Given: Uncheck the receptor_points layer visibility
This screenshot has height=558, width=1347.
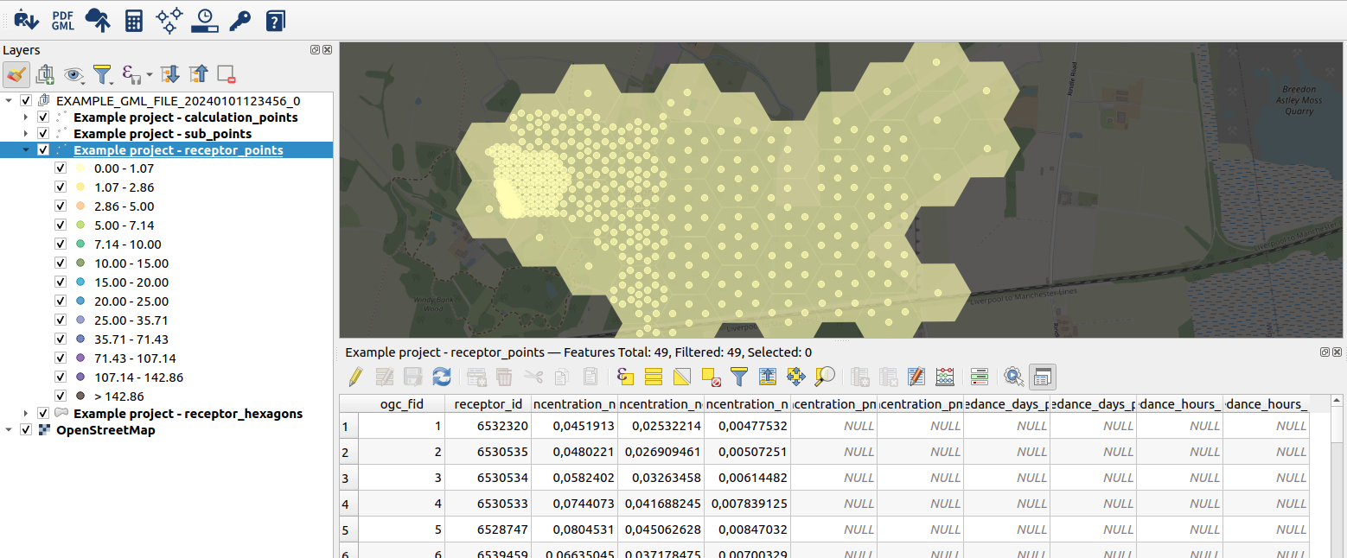Looking at the screenshot, I should point(41,149).
